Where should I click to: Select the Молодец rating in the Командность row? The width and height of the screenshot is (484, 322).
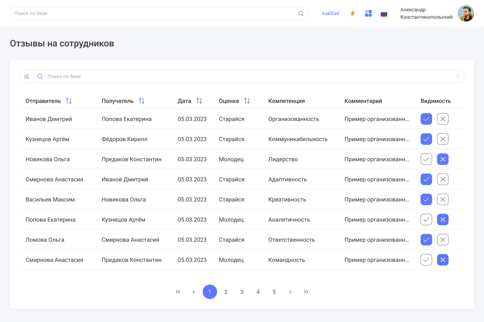pyautogui.click(x=231, y=260)
